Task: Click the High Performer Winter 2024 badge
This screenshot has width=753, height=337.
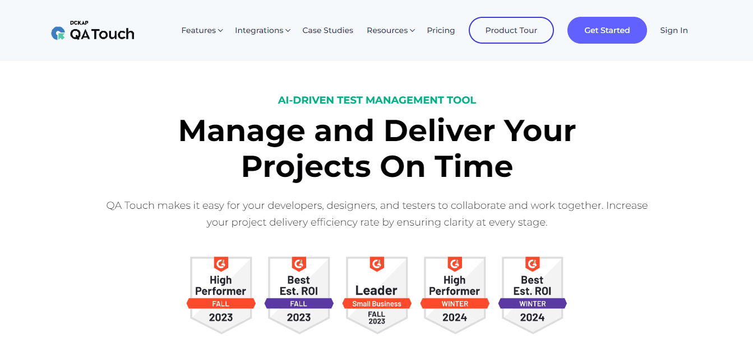Action: (x=455, y=294)
